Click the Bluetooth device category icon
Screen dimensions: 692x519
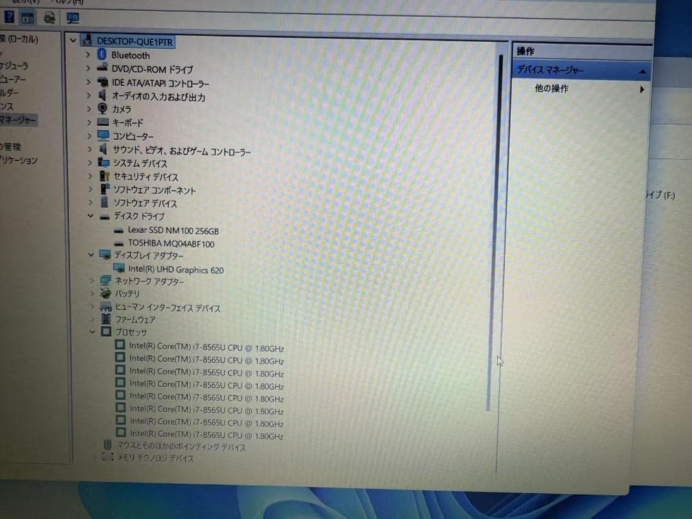[x=102, y=56]
